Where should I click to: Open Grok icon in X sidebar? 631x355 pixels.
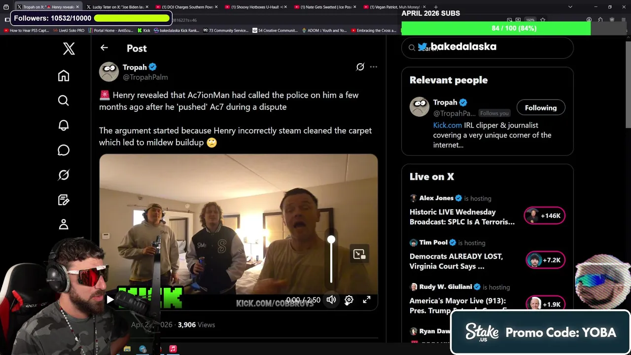pyautogui.click(x=64, y=175)
